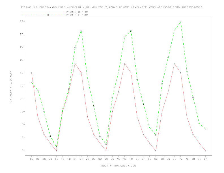Click x-axis tick label 81
Image resolution: width=224 pixels, height=173 pixels.
pyautogui.click(x=199, y=159)
